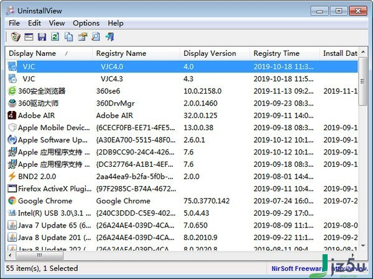Click the UninstallView title bar app icon

pos(10,11)
